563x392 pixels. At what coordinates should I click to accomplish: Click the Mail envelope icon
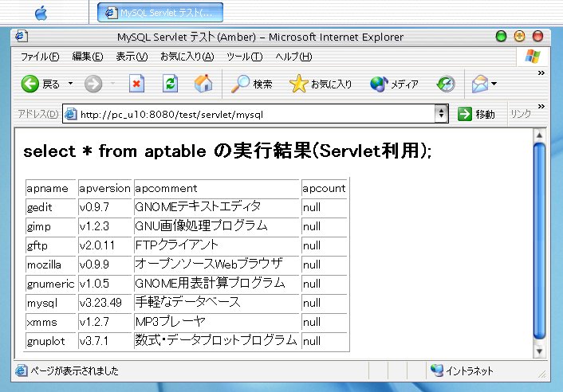(x=480, y=84)
